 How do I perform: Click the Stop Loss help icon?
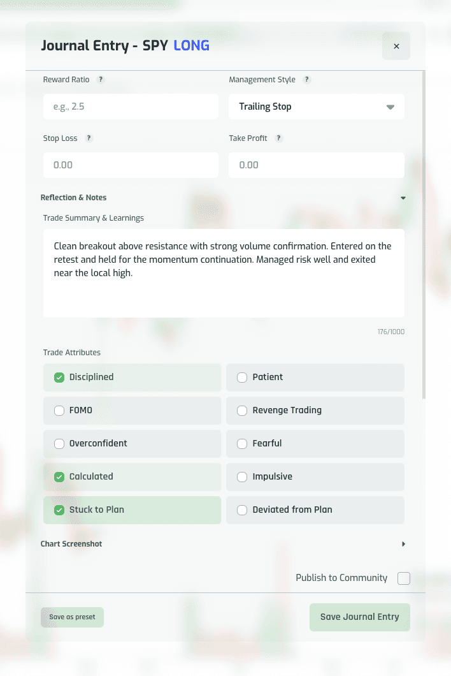point(89,138)
